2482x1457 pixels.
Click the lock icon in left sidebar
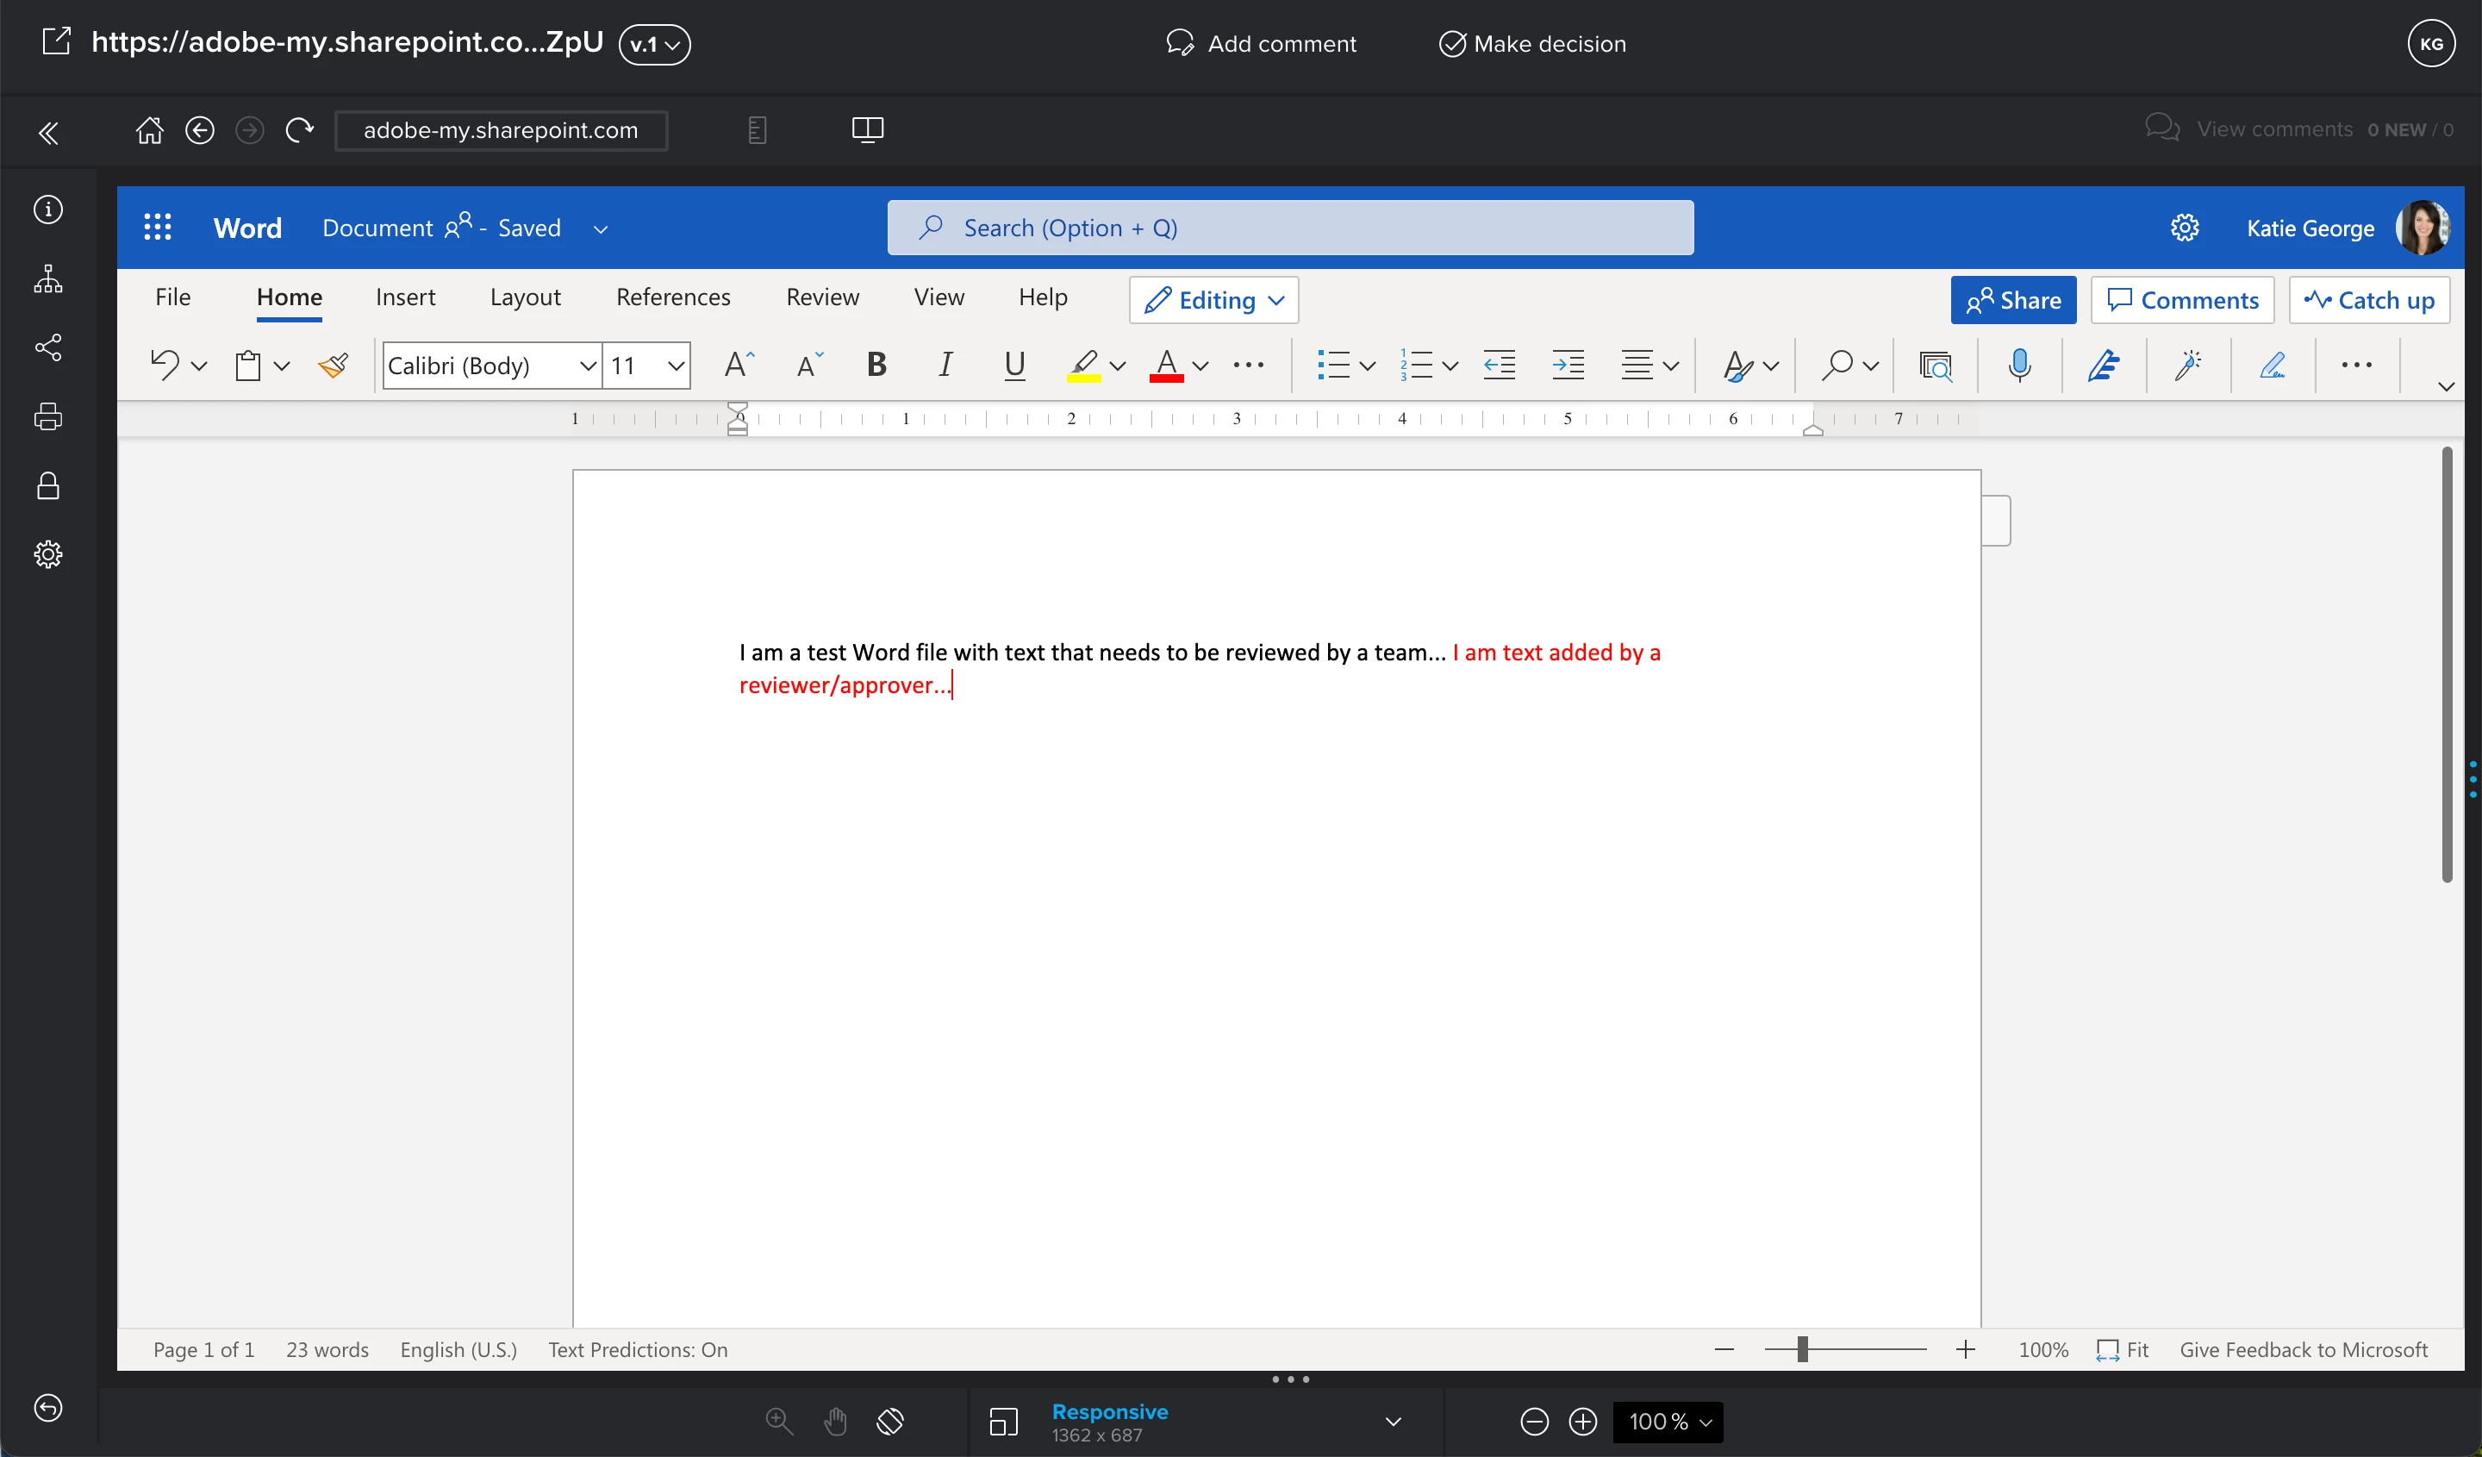point(48,485)
